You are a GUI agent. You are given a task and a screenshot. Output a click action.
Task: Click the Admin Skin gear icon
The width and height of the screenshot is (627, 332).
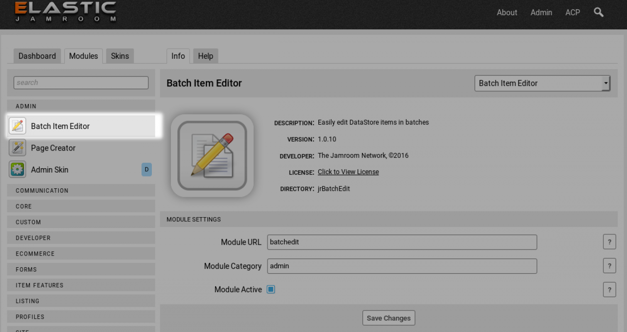coord(18,169)
